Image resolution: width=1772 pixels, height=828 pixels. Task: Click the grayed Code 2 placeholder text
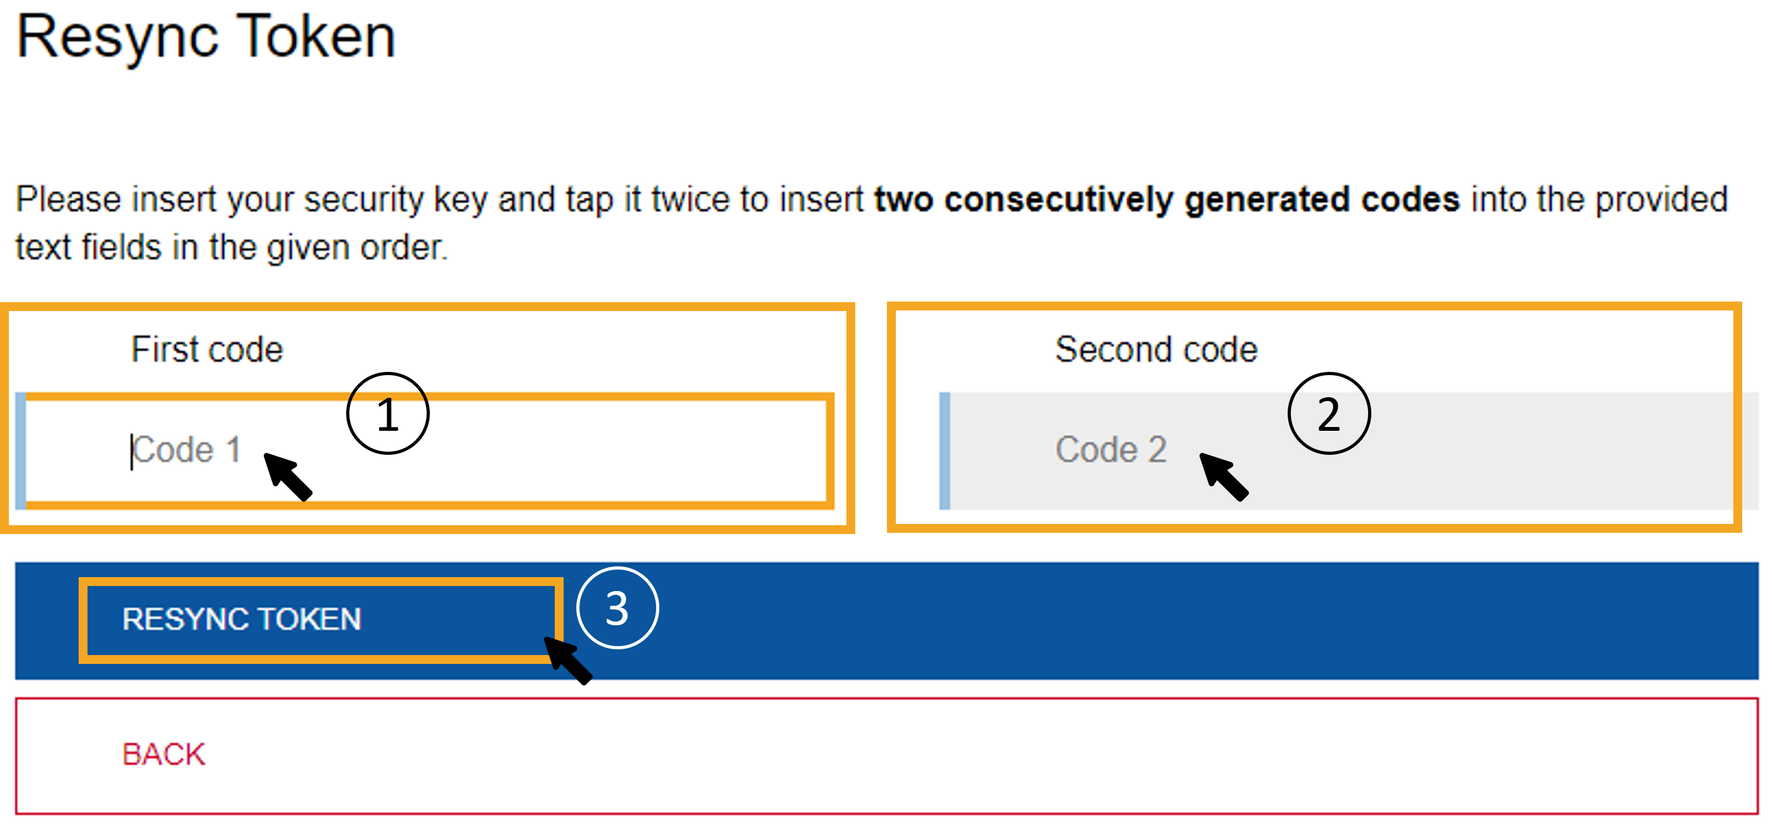[x=1111, y=450]
